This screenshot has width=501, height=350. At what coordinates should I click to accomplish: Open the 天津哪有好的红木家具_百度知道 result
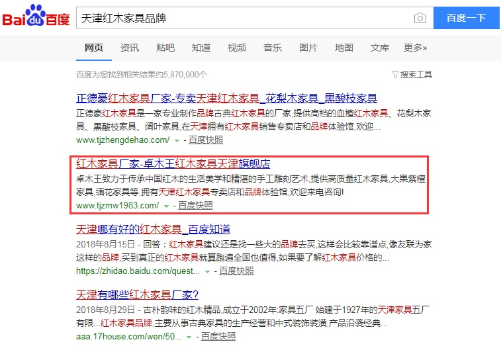tap(153, 230)
